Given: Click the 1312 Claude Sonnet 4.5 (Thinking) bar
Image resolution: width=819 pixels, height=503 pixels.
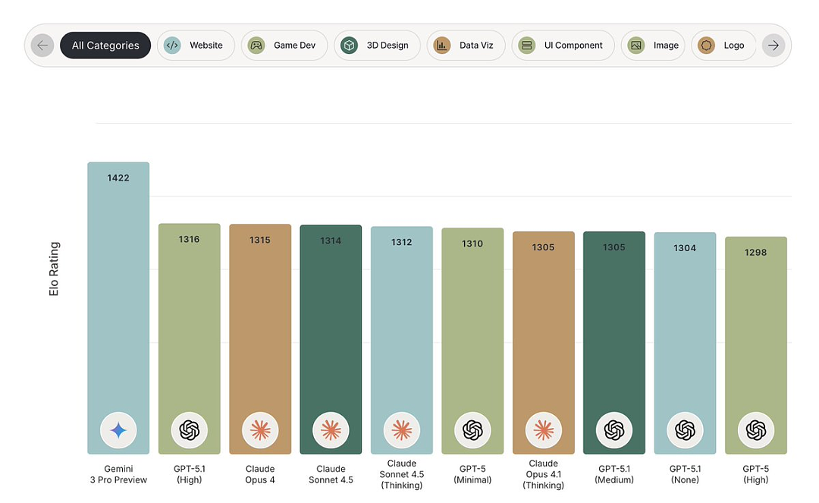Looking at the screenshot, I should [x=402, y=340].
